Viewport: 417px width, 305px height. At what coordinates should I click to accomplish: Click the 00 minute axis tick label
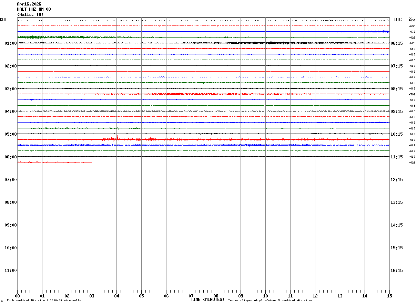pos(17,296)
